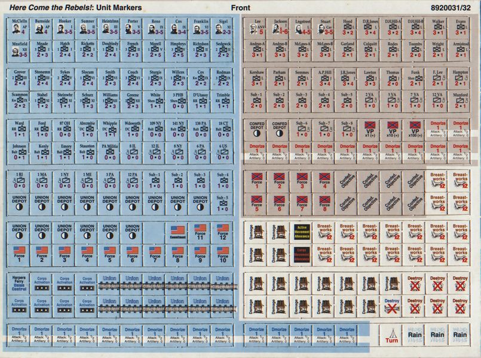
Task: Select the Confederate VP x10 marker
Action: [x=393, y=129]
